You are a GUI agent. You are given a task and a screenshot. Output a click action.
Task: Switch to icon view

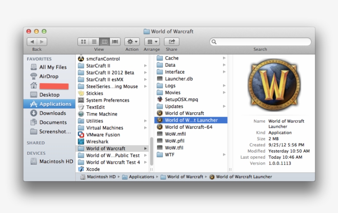click(83, 42)
